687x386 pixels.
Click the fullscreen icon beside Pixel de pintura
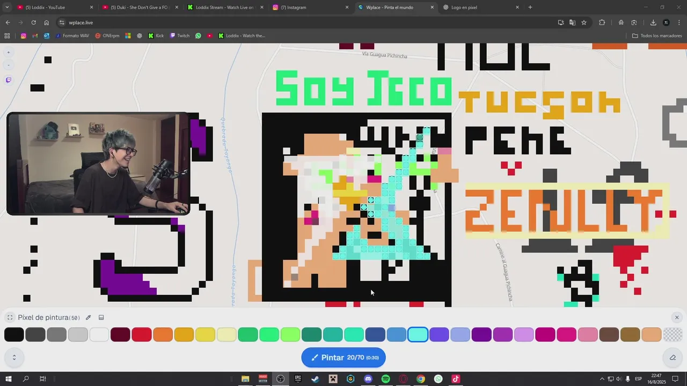point(10,317)
